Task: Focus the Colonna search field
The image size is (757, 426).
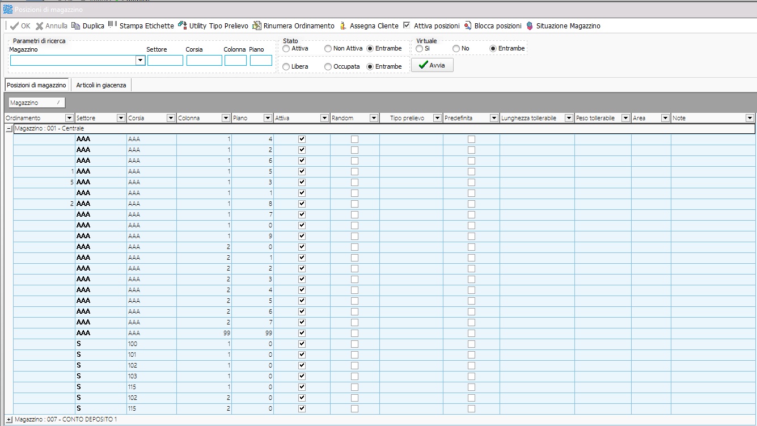Action: tap(235, 61)
